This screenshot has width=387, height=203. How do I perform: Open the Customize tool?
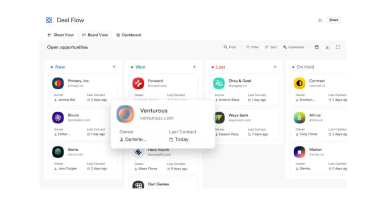[x=294, y=47]
